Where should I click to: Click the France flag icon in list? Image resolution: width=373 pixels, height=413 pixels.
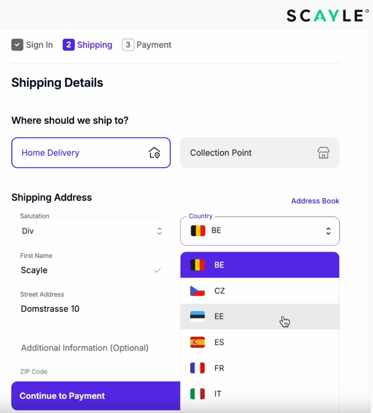click(197, 368)
